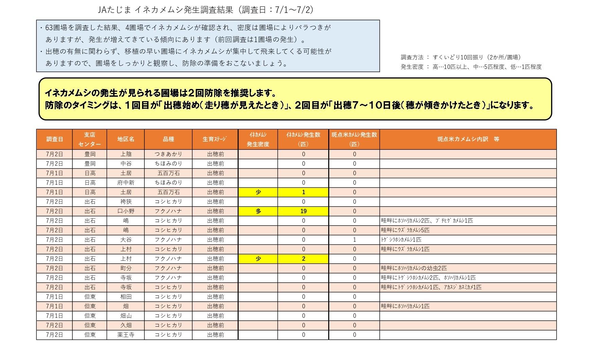Click the イネカメムシ発生数(匹) header

click(x=303, y=139)
